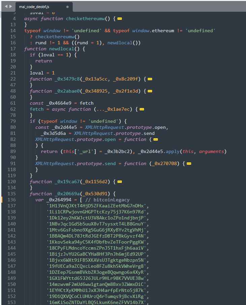Expand folded checkethereumw function body
This screenshot has height=305, width=246.
click(x=119, y=19)
